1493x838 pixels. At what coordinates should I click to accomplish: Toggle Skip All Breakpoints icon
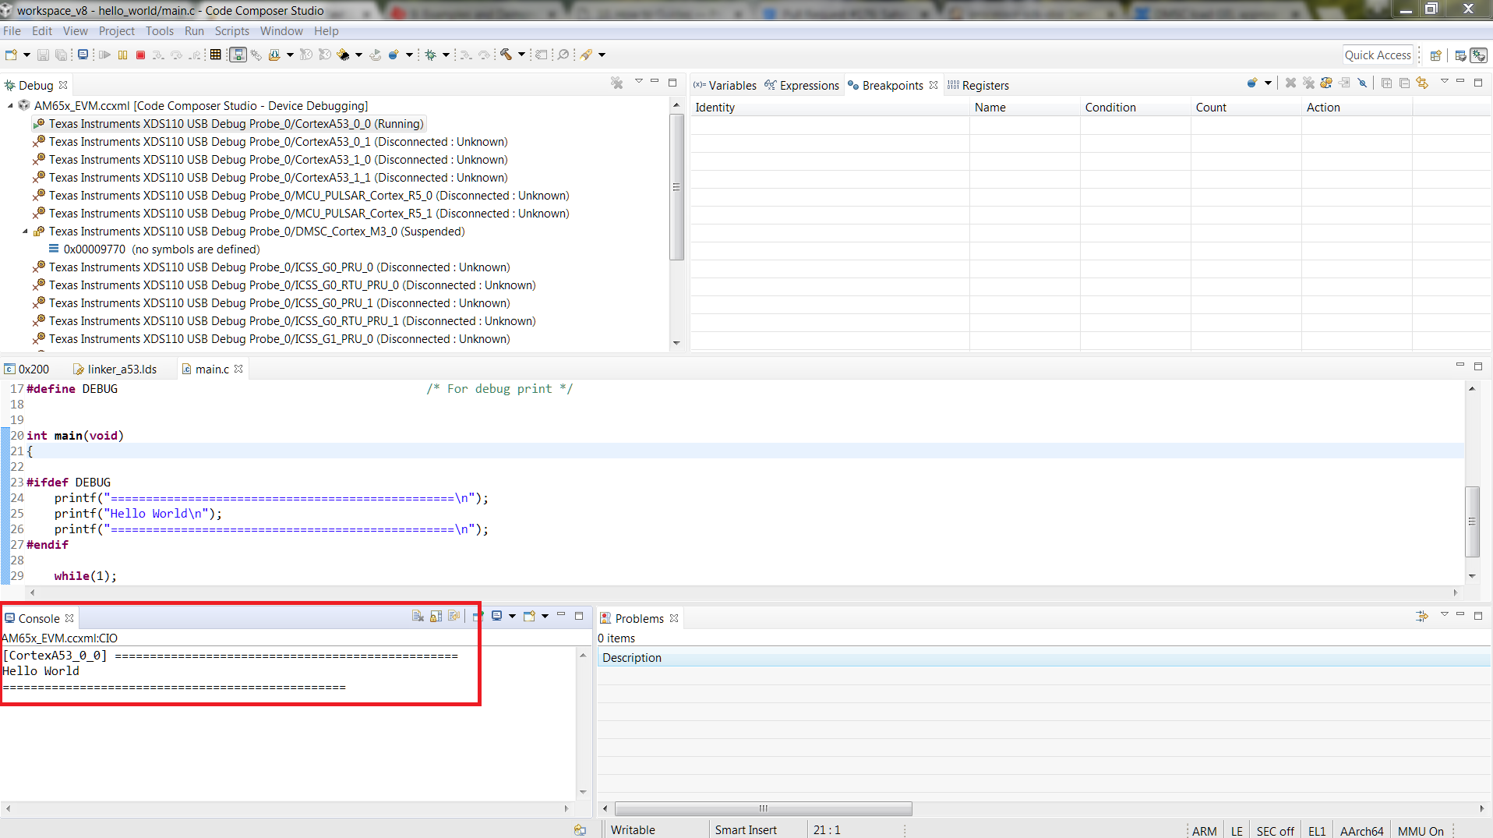click(1362, 83)
